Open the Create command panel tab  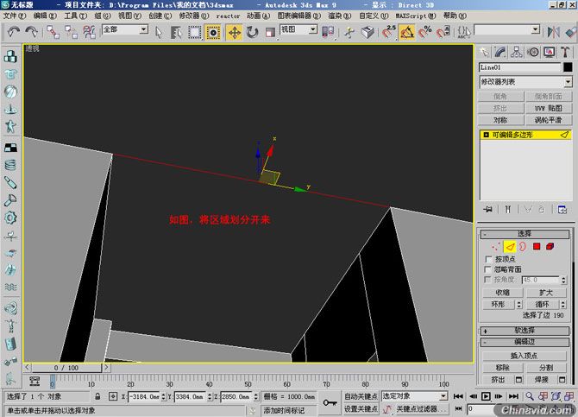pyautogui.click(x=484, y=52)
